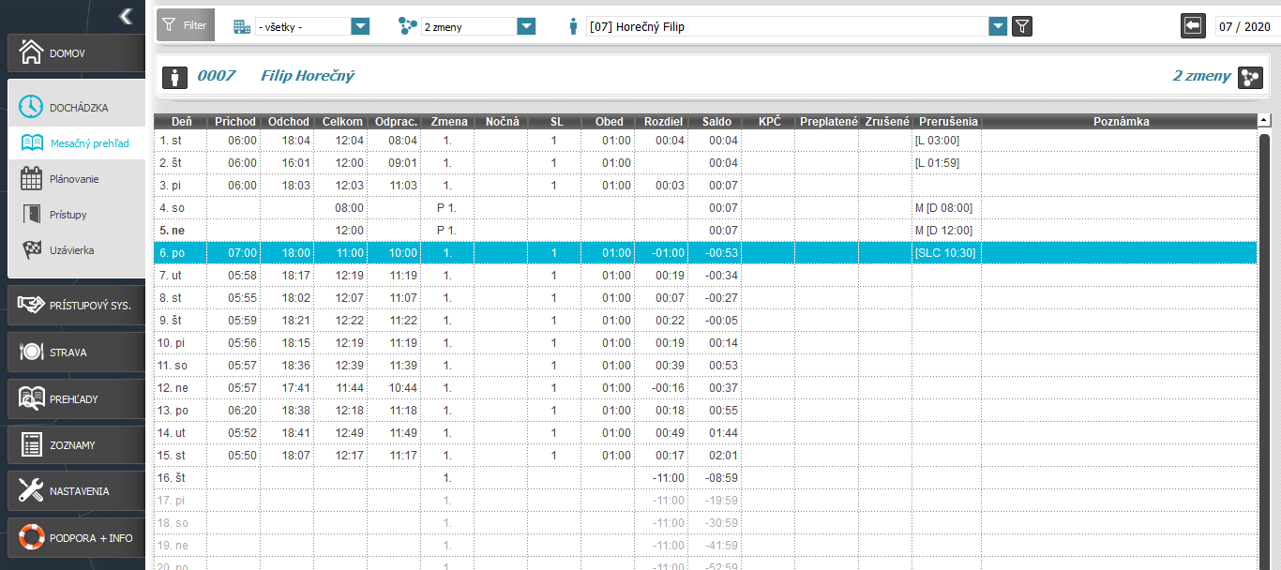Click 'M [D 08:00]' on Saturday row
This screenshot has width=1281, height=570.
pos(943,208)
